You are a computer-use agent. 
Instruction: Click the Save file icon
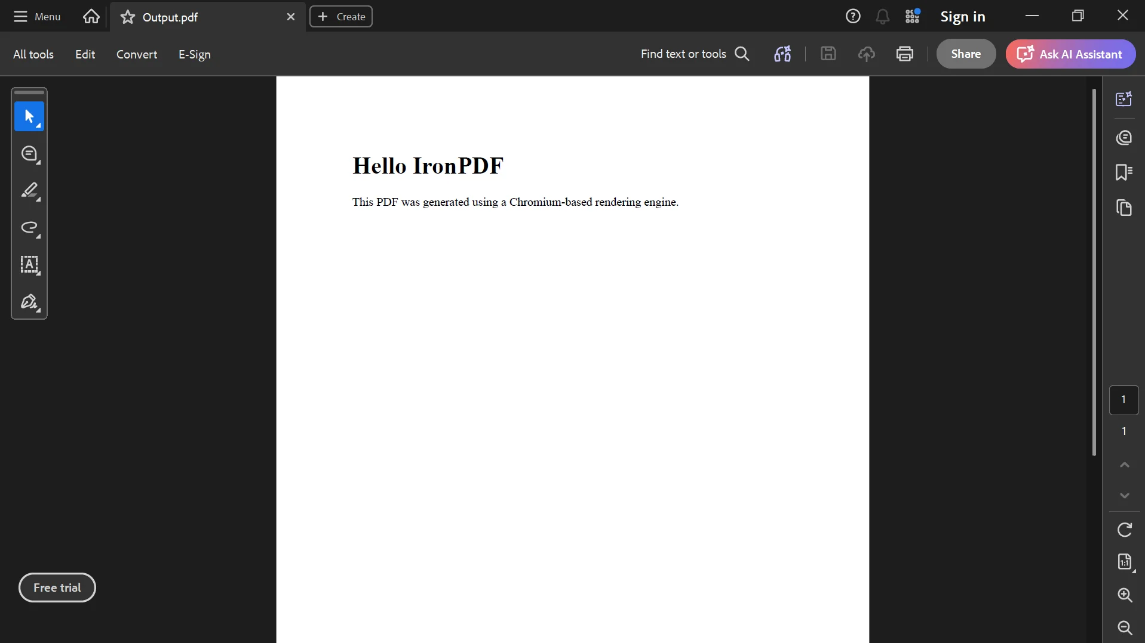pos(828,54)
